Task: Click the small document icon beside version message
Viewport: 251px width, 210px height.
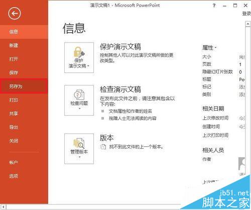Action: [103, 147]
